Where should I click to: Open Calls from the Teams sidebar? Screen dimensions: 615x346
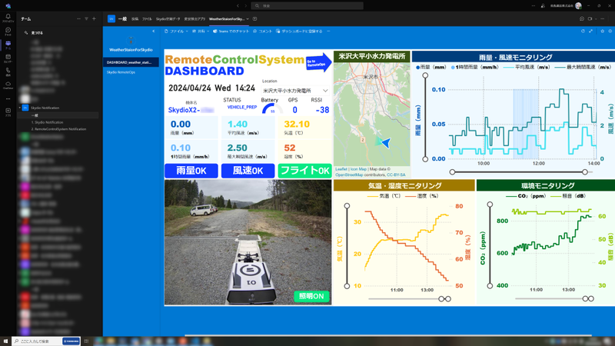[8, 72]
